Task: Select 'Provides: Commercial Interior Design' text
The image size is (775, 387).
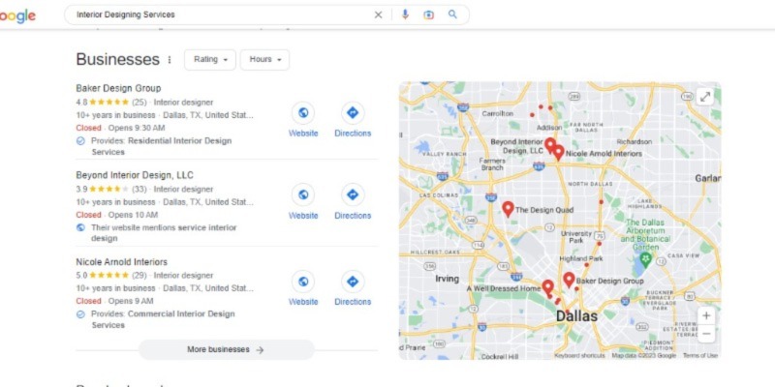Action: (163, 313)
